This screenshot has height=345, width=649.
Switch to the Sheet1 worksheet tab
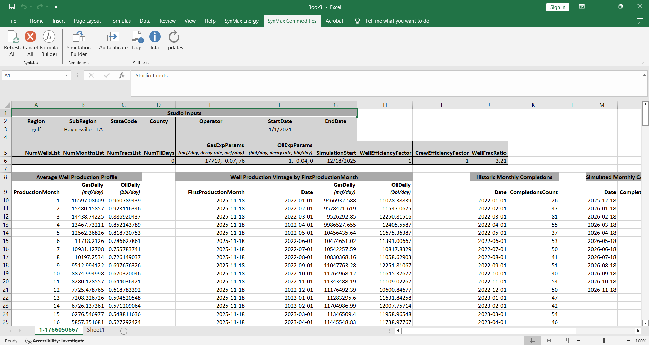tap(95, 330)
